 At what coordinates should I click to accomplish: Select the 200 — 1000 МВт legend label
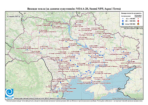point(130,21)
